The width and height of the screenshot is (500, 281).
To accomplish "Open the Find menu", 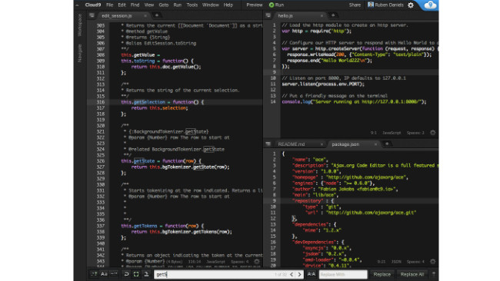I will coord(135,5).
